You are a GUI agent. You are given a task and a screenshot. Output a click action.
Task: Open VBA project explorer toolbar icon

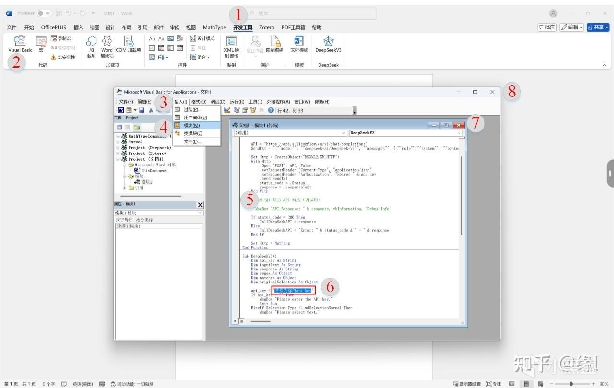(236, 110)
